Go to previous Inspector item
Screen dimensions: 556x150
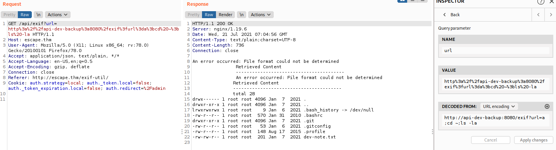tap(538, 15)
